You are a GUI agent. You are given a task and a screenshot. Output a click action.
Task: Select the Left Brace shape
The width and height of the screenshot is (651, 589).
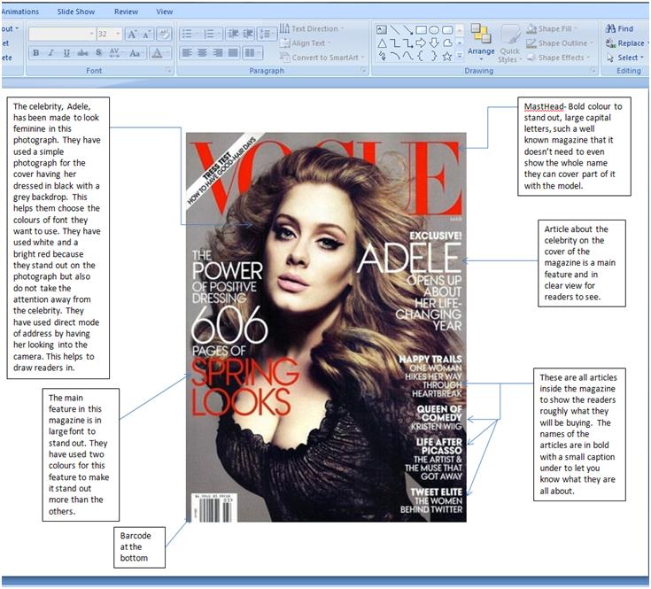point(421,56)
